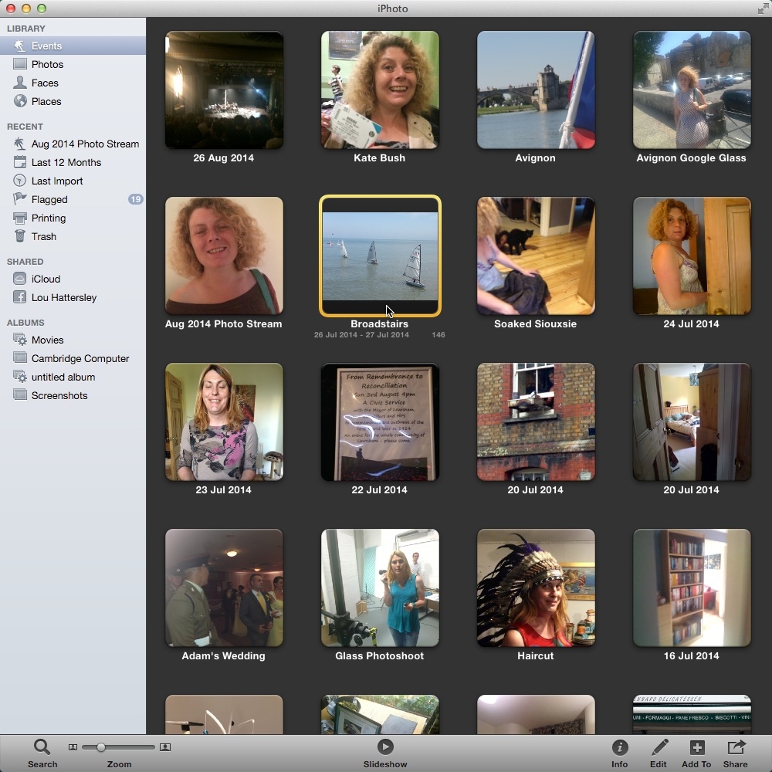Select the iCloud cloud icon
This screenshot has height=772, width=772.
pos(20,279)
